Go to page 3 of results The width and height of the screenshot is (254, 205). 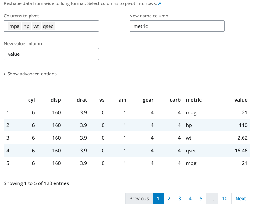(x=179, y=198)
